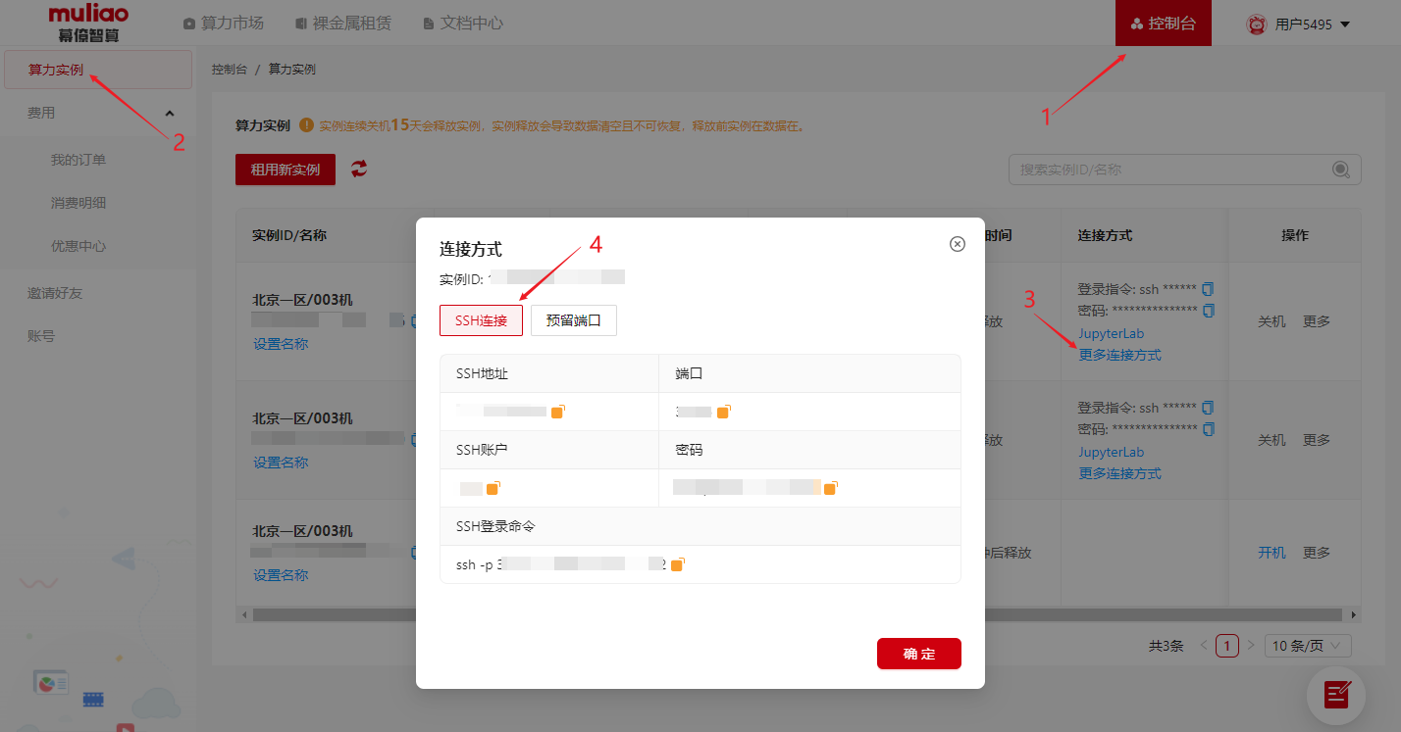The image size is (1401, 732).
Task: Open the 算力市场 navigation item
Action: (223, 23)
